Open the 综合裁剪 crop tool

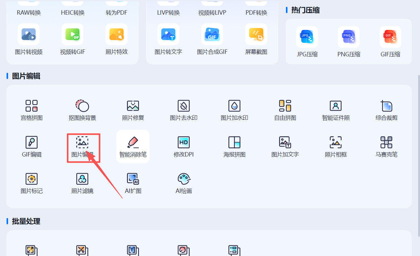[x=386, y=110]
